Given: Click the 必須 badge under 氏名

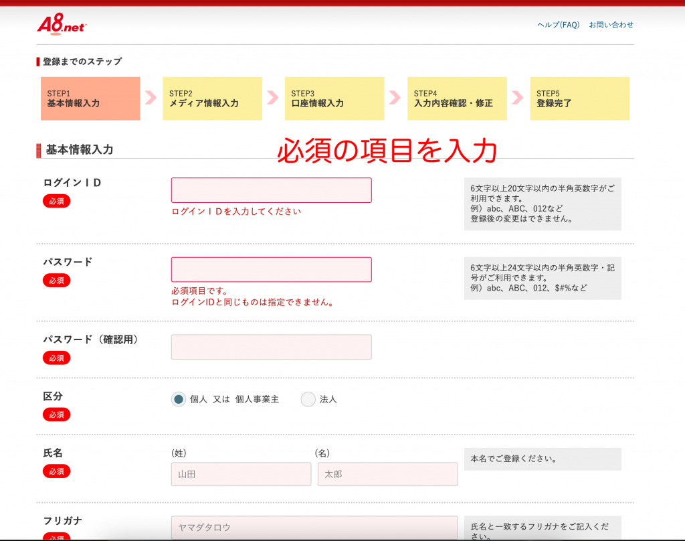Looking at the screenshot, I should 57,471.
